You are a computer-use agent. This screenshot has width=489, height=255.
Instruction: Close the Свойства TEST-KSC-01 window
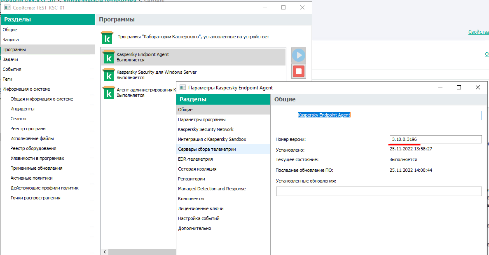302,7
